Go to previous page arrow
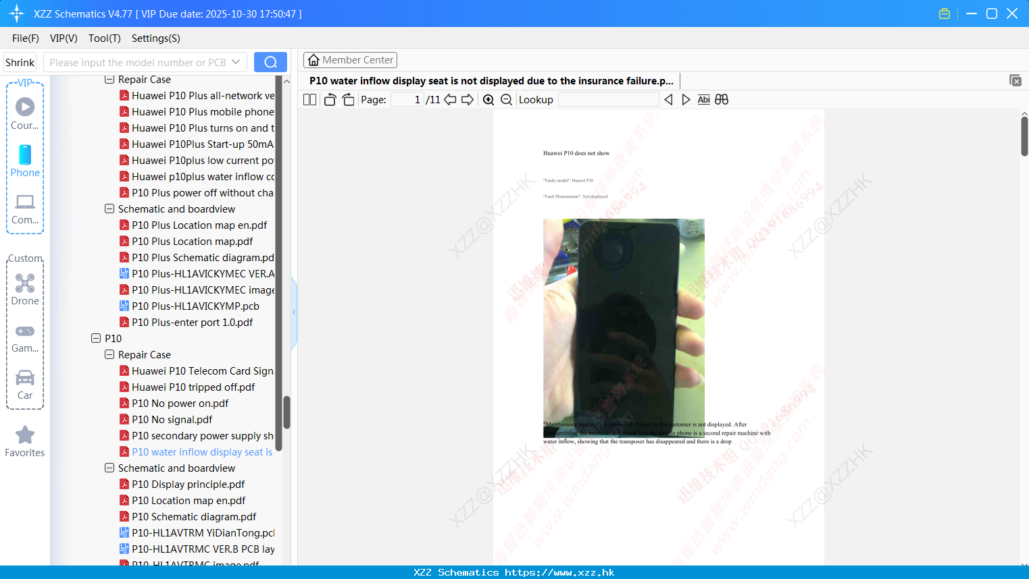Image resolution: width=1029 pixels, height=579 pixels. [450, 100]
